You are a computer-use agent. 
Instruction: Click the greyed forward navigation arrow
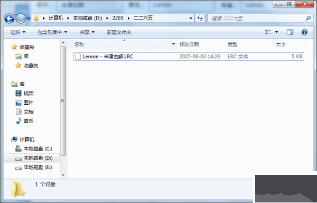pos(21,19)
